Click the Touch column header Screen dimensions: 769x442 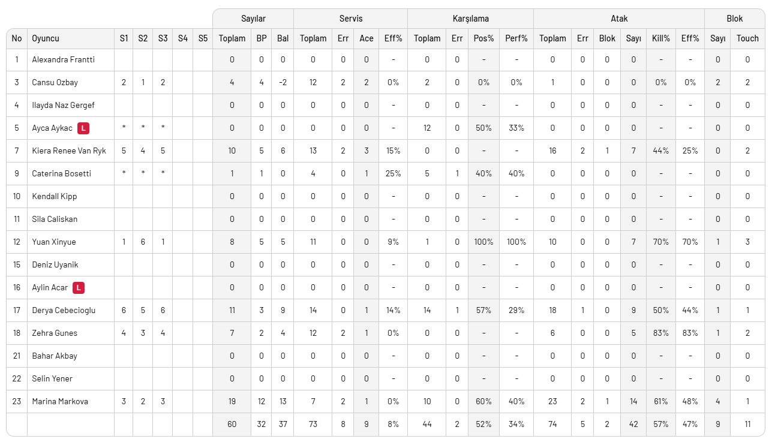pyautogui.click(x=747, y=38)
